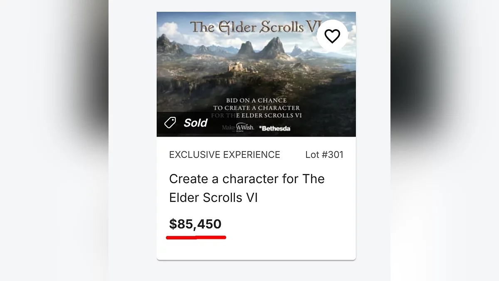
Task: Click the red underline beneath the price
Action: click(196, 238)
